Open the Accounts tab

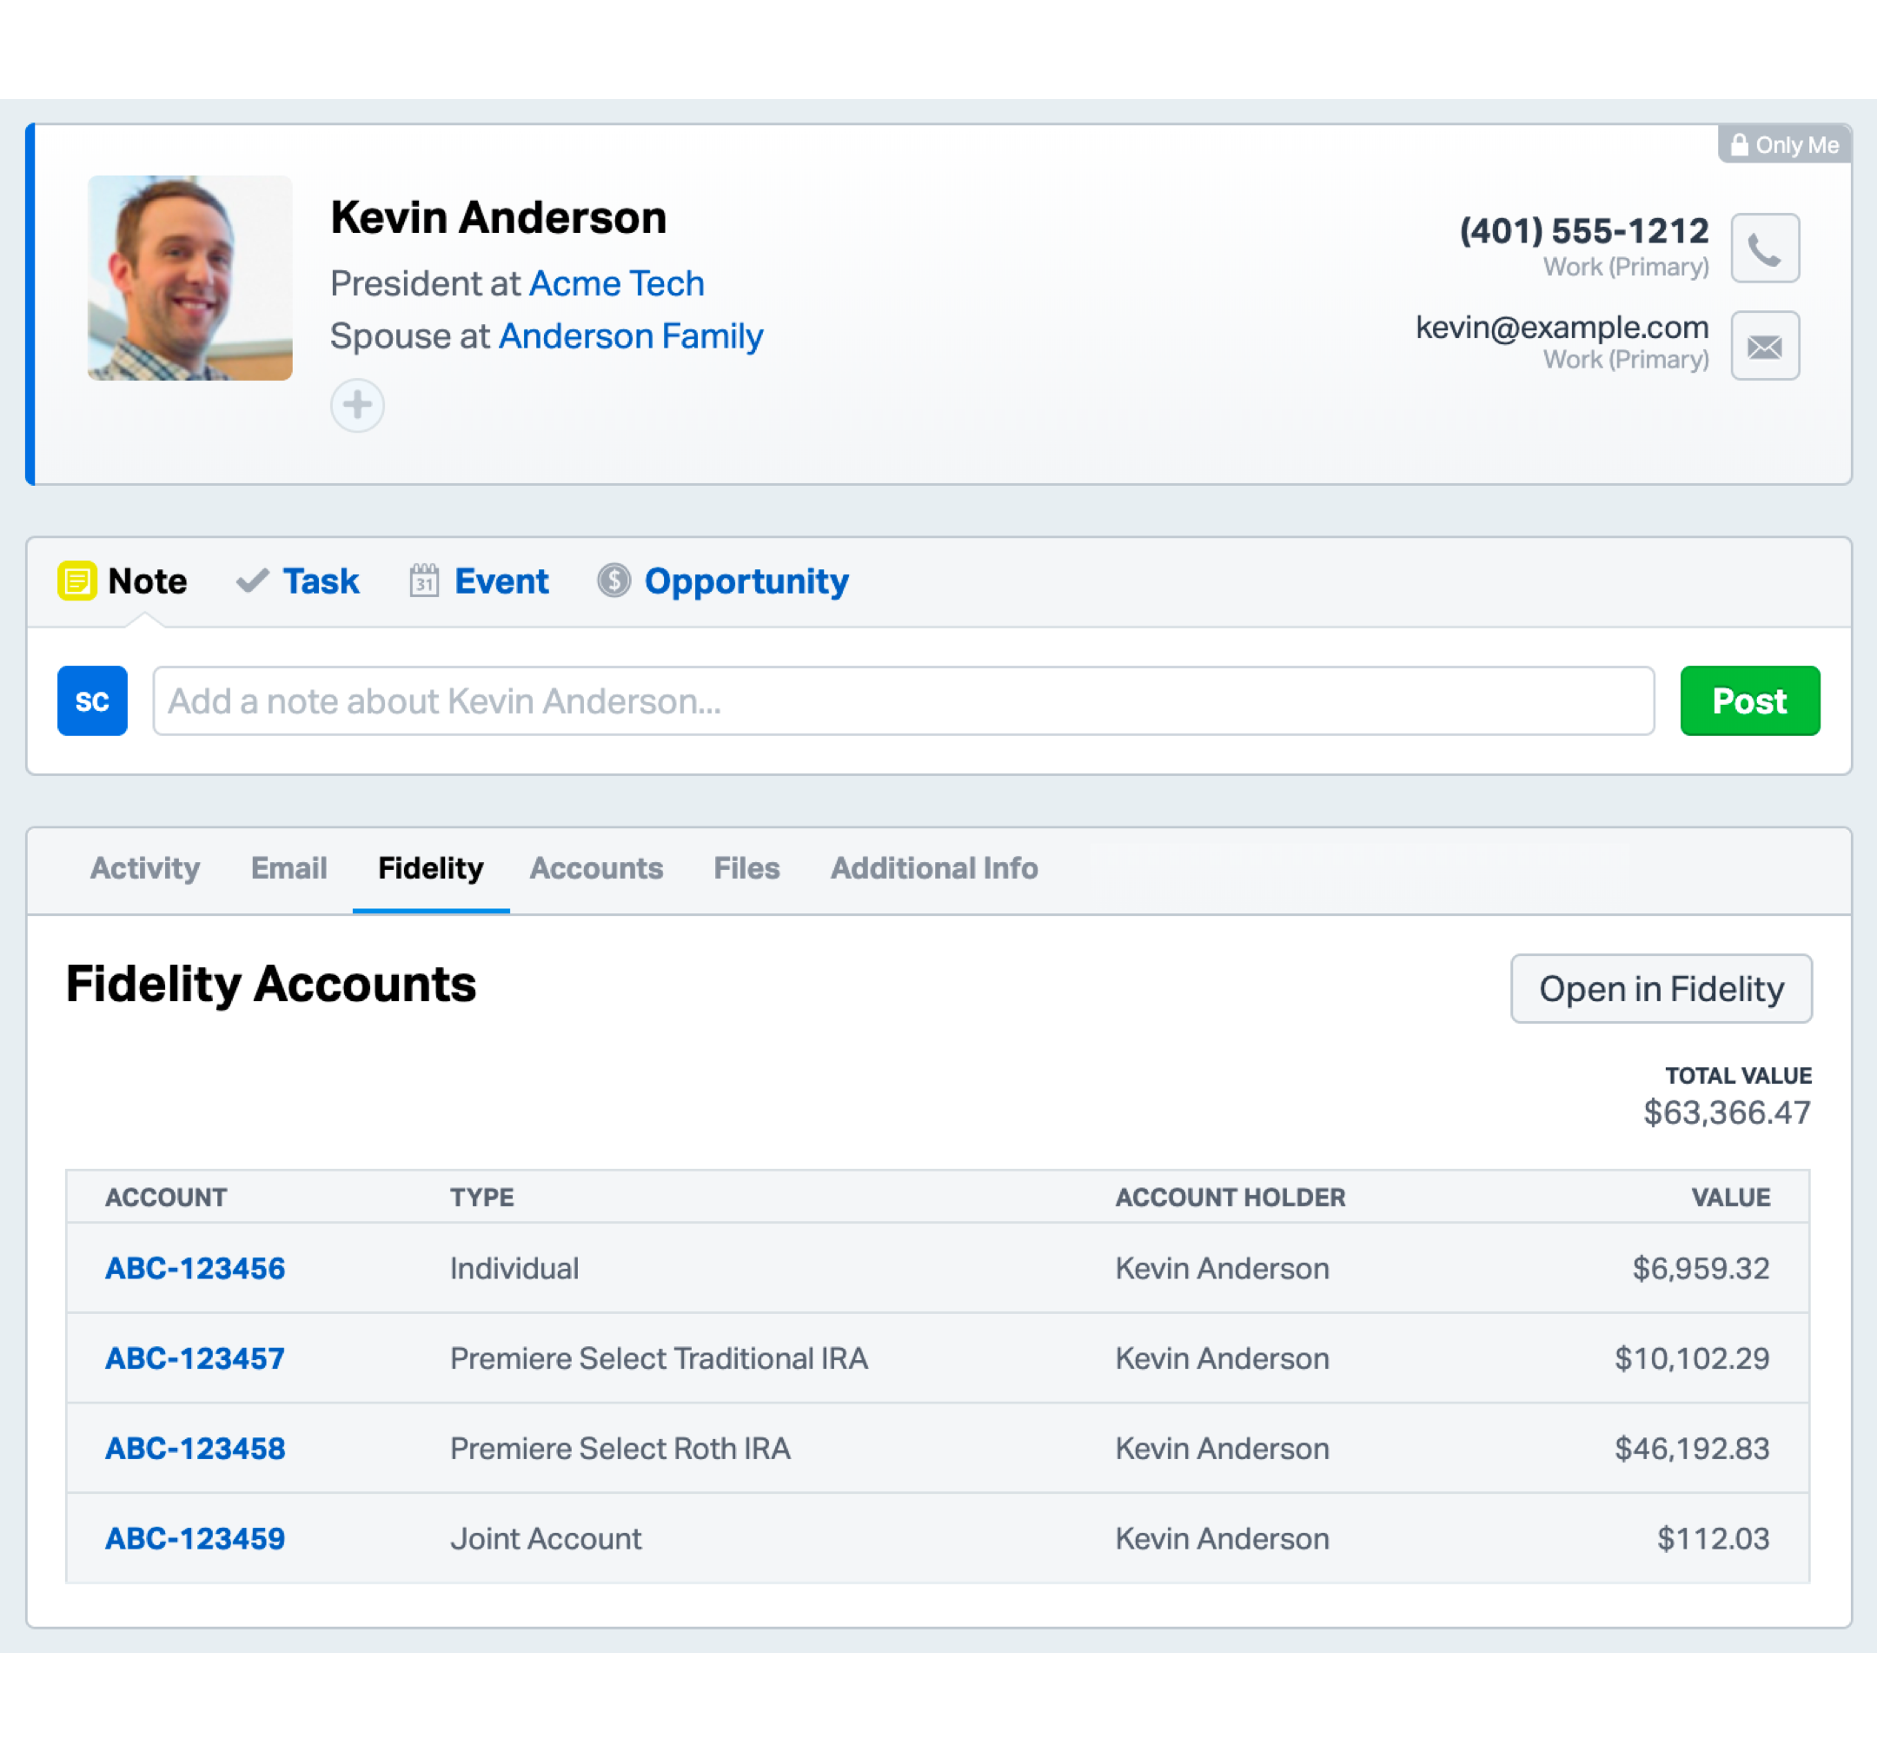(x=597, y=868)
